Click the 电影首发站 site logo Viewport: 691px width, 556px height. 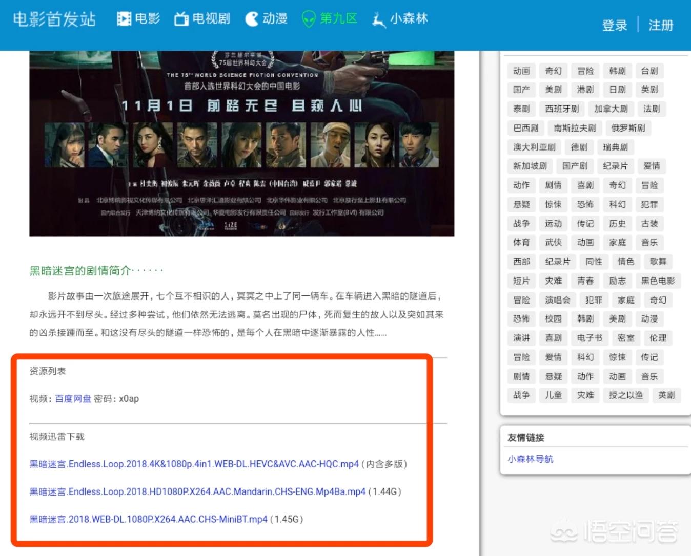(x=54, y=19)
